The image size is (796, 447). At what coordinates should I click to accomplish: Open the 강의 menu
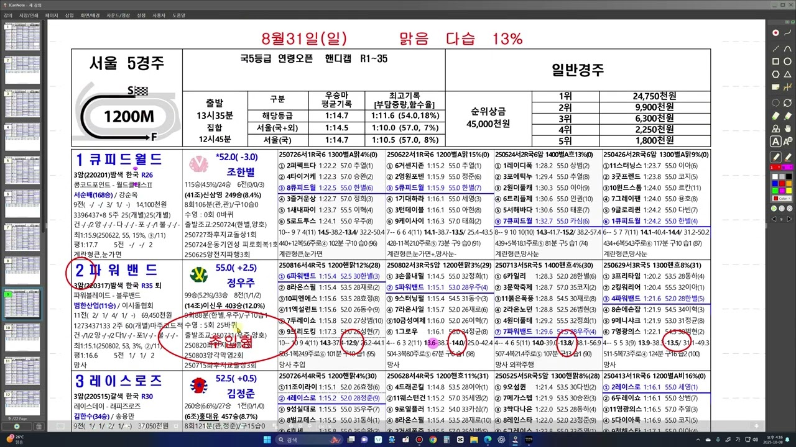8,14
